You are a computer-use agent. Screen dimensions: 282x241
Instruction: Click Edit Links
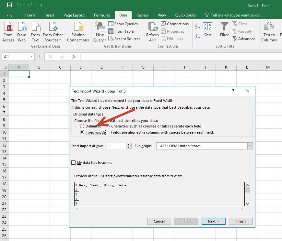[x=172, y=39]
